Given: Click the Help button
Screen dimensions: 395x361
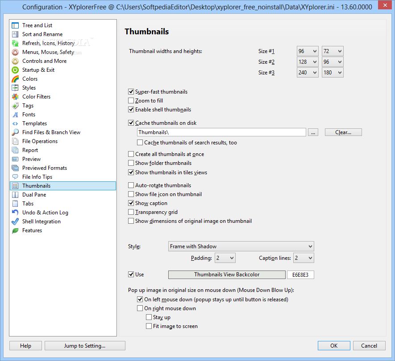Looking at the screenshot, I should pos(26,346).
